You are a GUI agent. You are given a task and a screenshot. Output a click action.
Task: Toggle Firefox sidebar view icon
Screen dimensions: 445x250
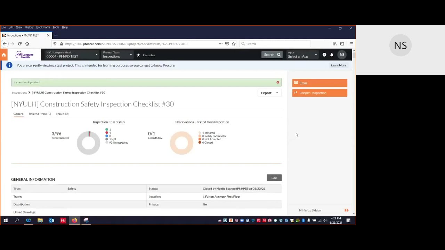point(342,44)
